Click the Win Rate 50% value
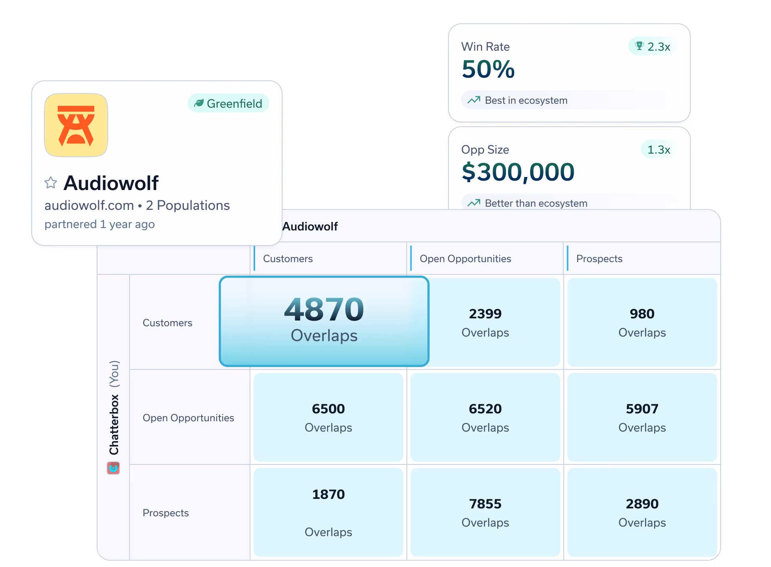771x567 pixels. (488, 70)
